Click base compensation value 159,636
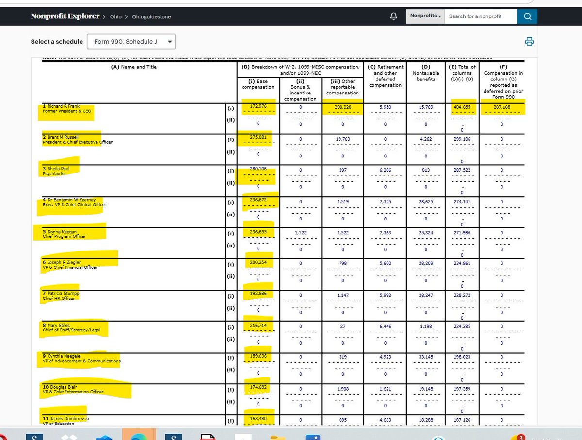This screenshot has width=582, height=440. pos(258,357)
